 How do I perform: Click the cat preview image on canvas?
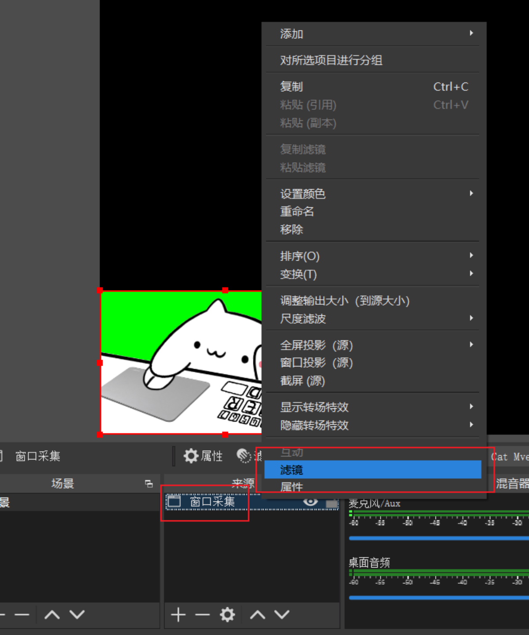[x=181, y=362]
